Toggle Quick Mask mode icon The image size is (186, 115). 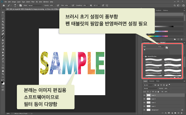[3, 87]
